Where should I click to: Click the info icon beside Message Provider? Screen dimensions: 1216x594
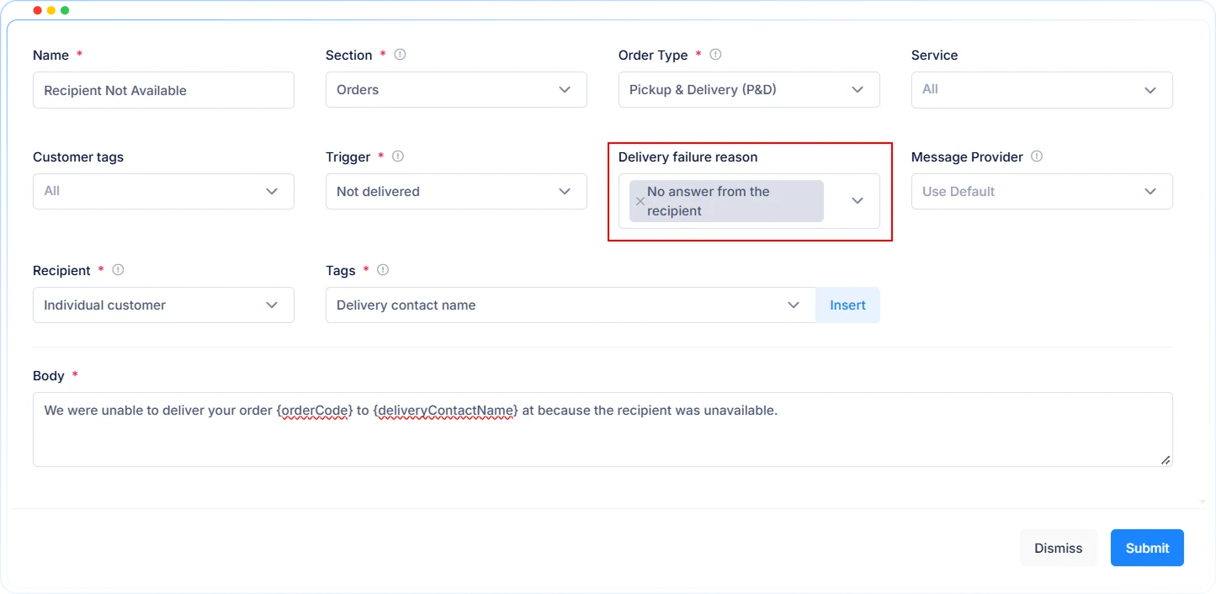1037,156
